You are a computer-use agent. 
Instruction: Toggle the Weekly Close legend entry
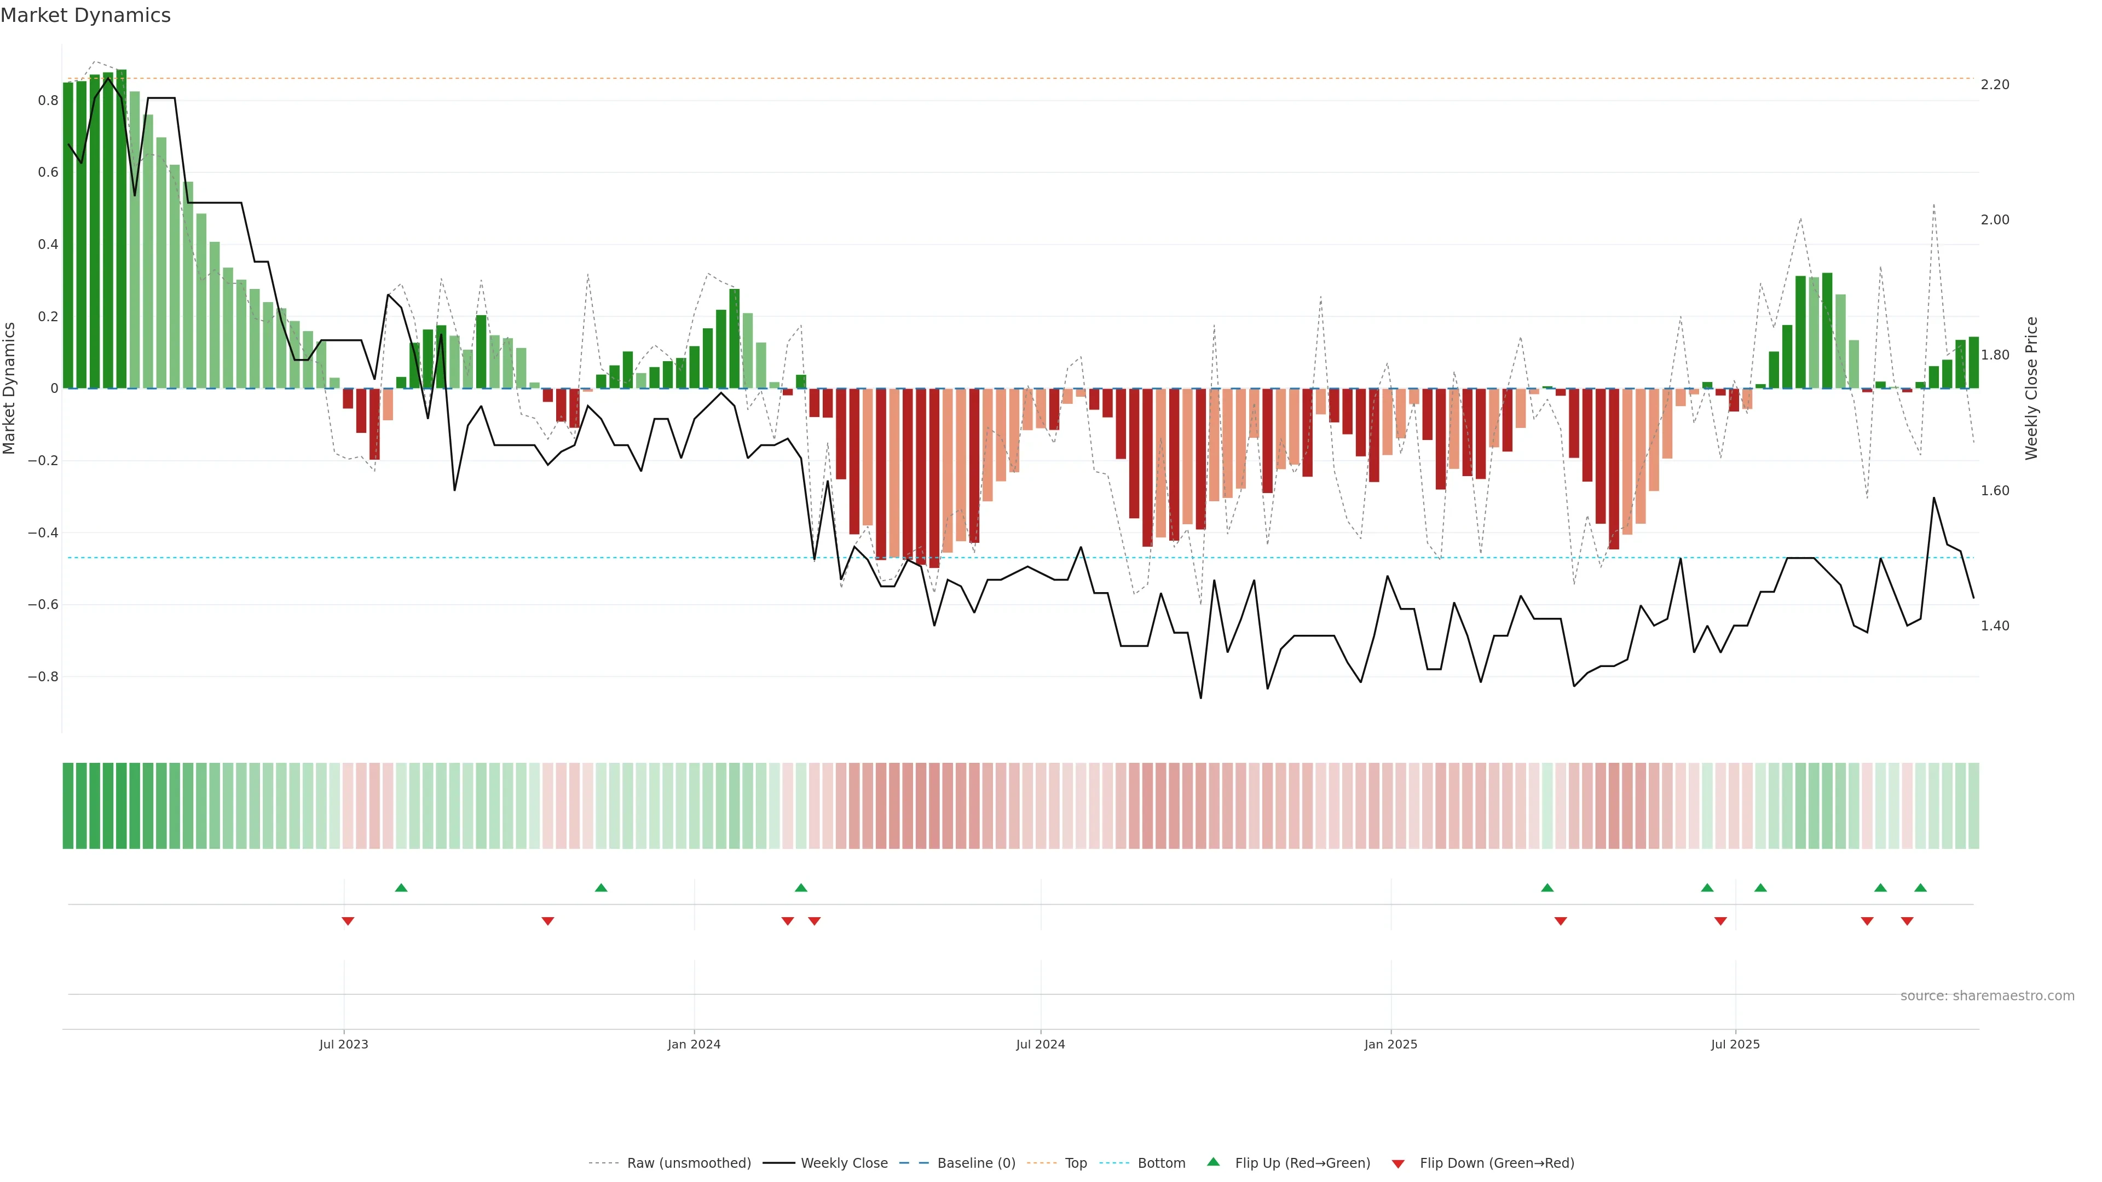(x=844, y=1163)
